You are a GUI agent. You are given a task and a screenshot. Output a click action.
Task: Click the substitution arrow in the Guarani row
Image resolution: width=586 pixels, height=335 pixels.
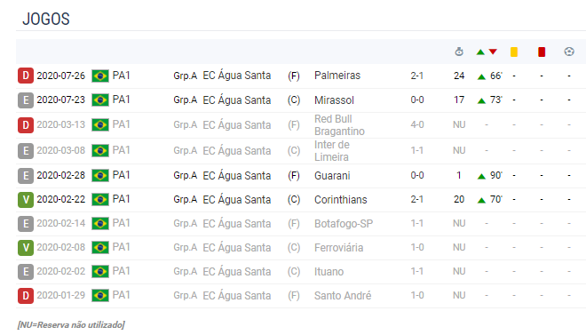(481, 176)
